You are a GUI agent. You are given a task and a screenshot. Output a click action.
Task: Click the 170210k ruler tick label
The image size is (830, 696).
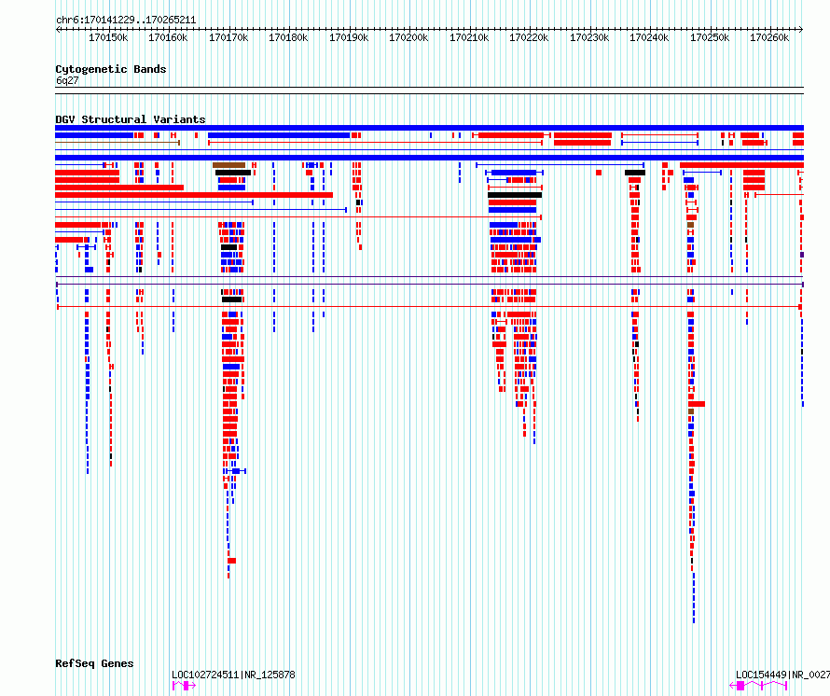[x=468, y=37]
